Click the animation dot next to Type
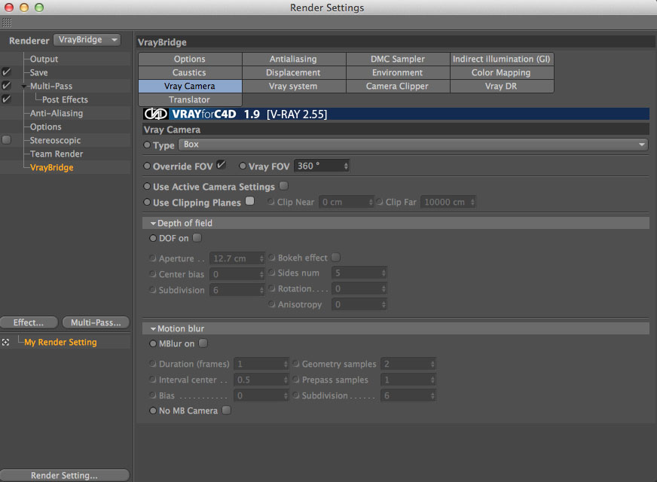 tap(147, 145)
